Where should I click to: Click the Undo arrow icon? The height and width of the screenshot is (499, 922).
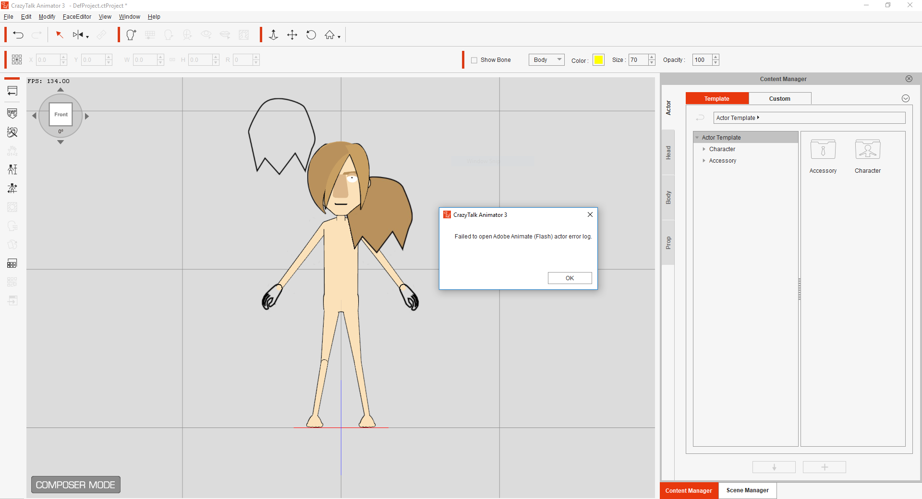coord(18,35)
